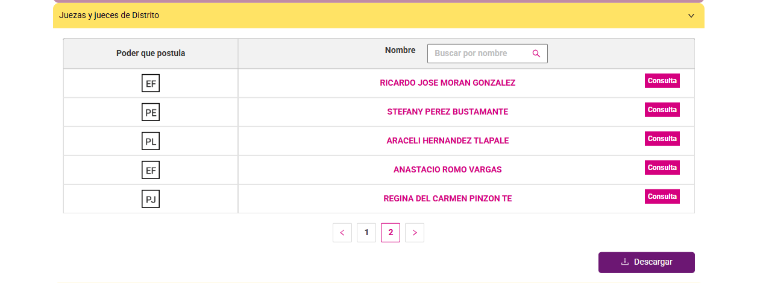The width and height of the screenshot is (766, 287).
Task: Click Consulta for Anastacio Romo Vargas
Action: pos(662,168)
